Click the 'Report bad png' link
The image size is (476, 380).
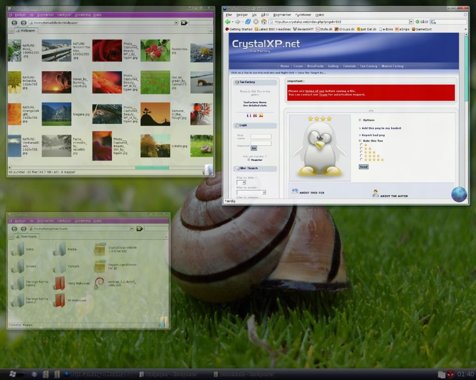click(373, 135)
